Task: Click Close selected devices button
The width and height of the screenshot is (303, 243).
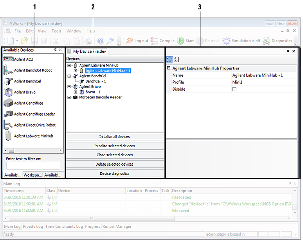Action: (115, 155)
